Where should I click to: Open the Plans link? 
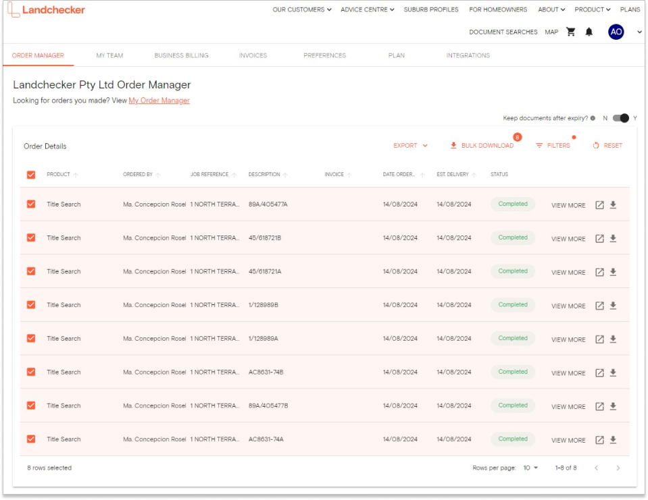pos(630,9)
